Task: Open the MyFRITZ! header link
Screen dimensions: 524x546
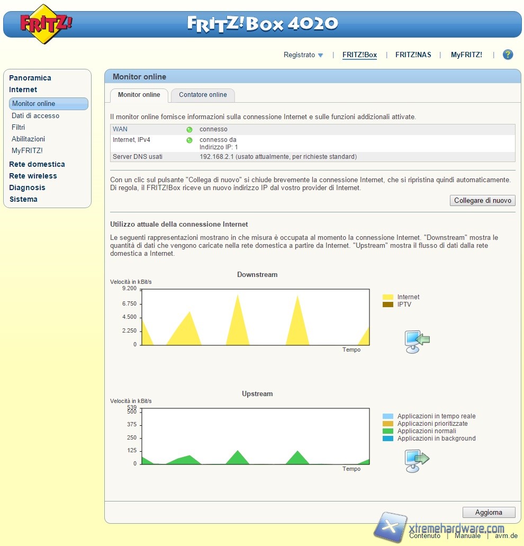Action: point(466,55)
